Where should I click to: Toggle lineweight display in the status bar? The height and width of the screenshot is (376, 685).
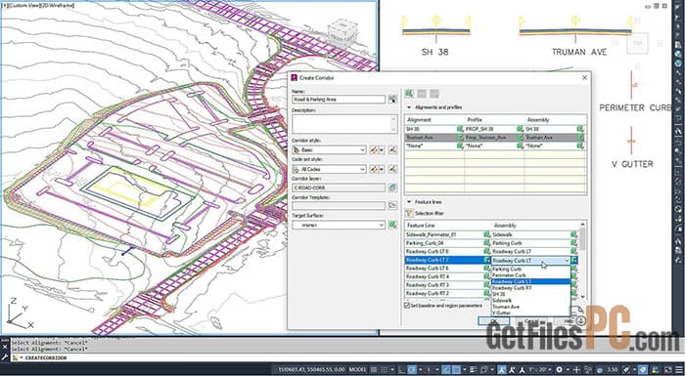click(x=475, y=369)
